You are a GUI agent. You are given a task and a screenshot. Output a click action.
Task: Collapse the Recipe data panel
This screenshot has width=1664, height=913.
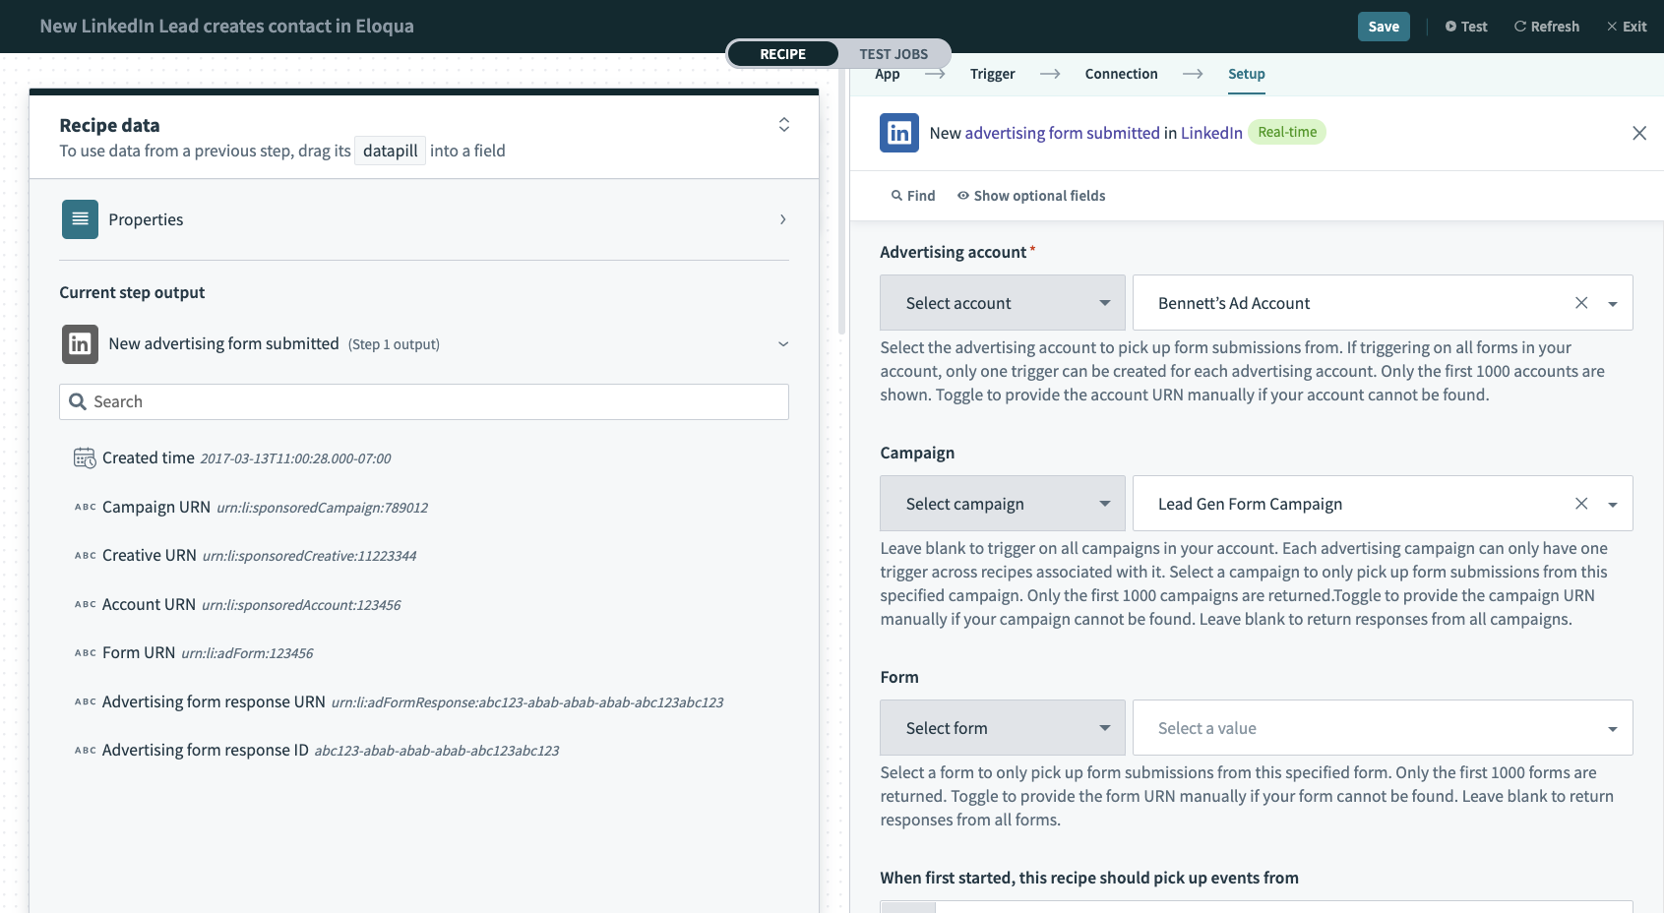coord(784,125)
